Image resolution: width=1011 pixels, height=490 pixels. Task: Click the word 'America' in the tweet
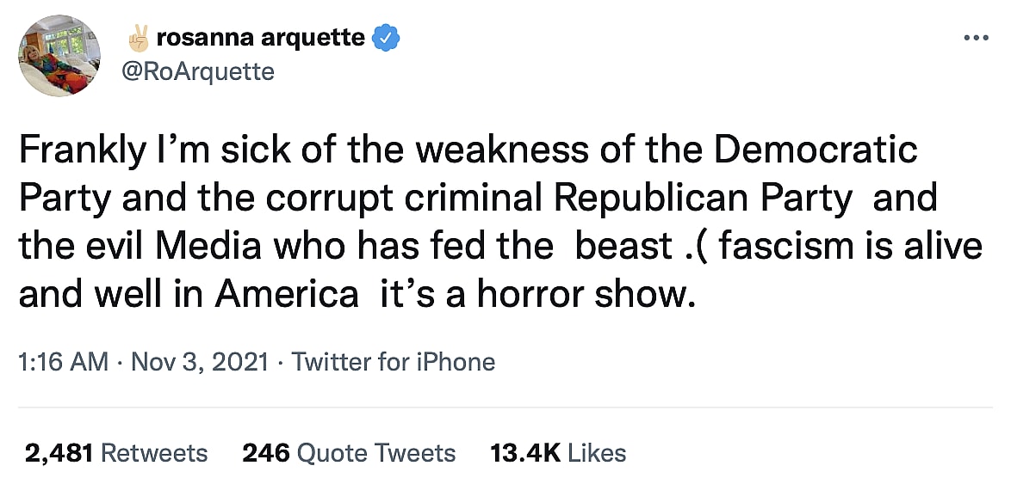point(286,295)
